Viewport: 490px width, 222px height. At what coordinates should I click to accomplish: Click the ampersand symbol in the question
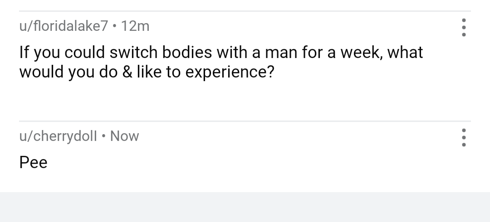click(x=127, y=72)
